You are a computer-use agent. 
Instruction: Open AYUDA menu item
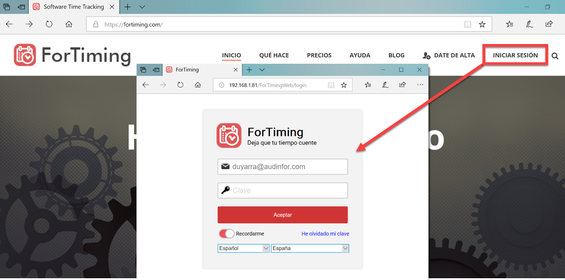[360, 55]
